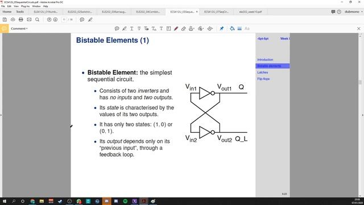
Task: Follow the Latches link in slide sidebar
Action: point(263,72)
